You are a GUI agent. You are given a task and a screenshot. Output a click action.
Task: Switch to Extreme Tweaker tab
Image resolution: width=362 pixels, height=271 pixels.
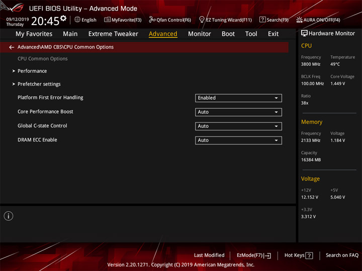coord(113,34)
